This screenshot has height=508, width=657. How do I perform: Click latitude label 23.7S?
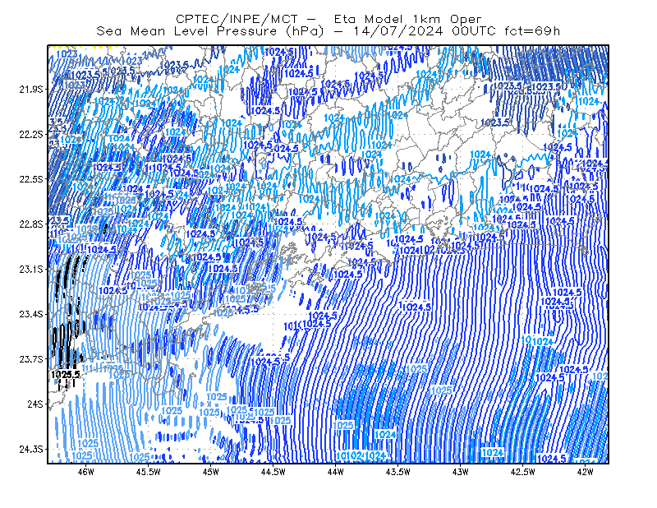tap(30, 359)
